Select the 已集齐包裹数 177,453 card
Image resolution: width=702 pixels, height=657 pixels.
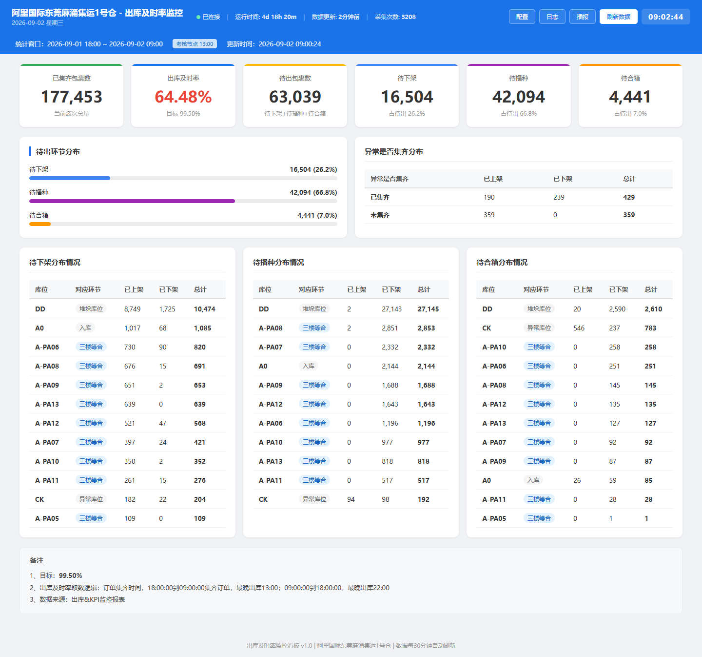[x=72, y=96]
